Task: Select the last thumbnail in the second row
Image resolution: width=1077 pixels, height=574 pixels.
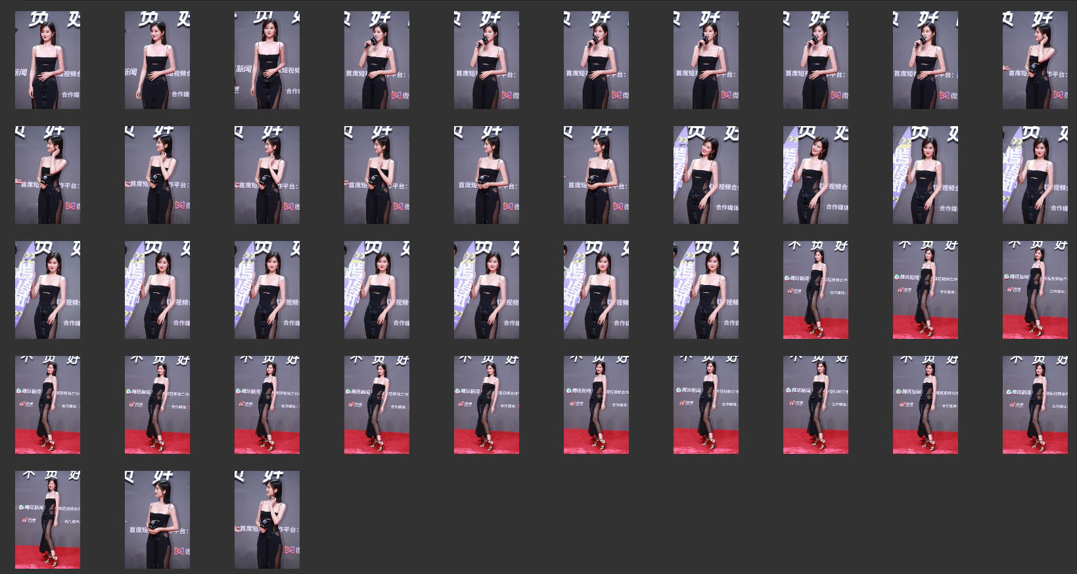Action: [x=1035, y=175]
